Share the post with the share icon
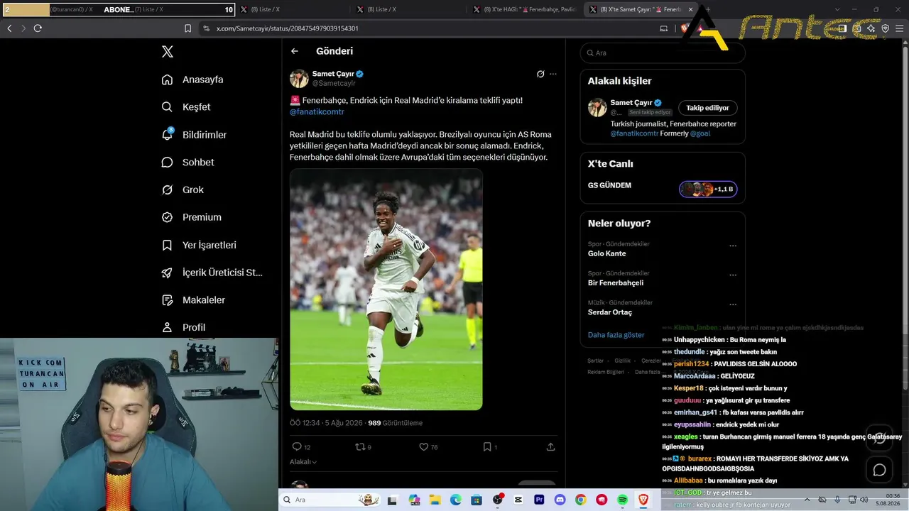This screenshot has height=511, width=909. 550,447
